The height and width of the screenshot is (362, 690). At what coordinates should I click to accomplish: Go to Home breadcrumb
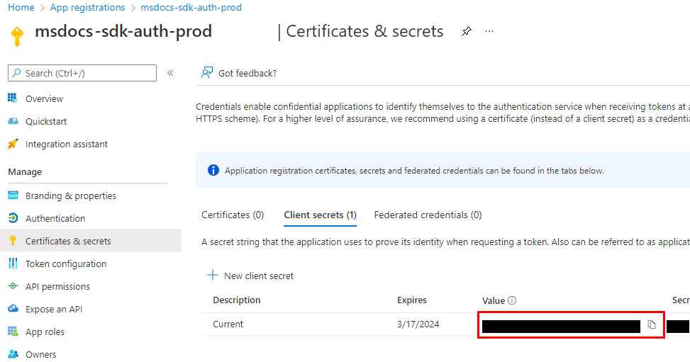(21, 8)
